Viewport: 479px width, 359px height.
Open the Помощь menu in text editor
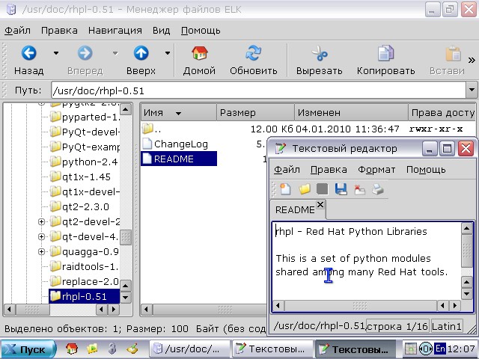[x=426, y=170]
